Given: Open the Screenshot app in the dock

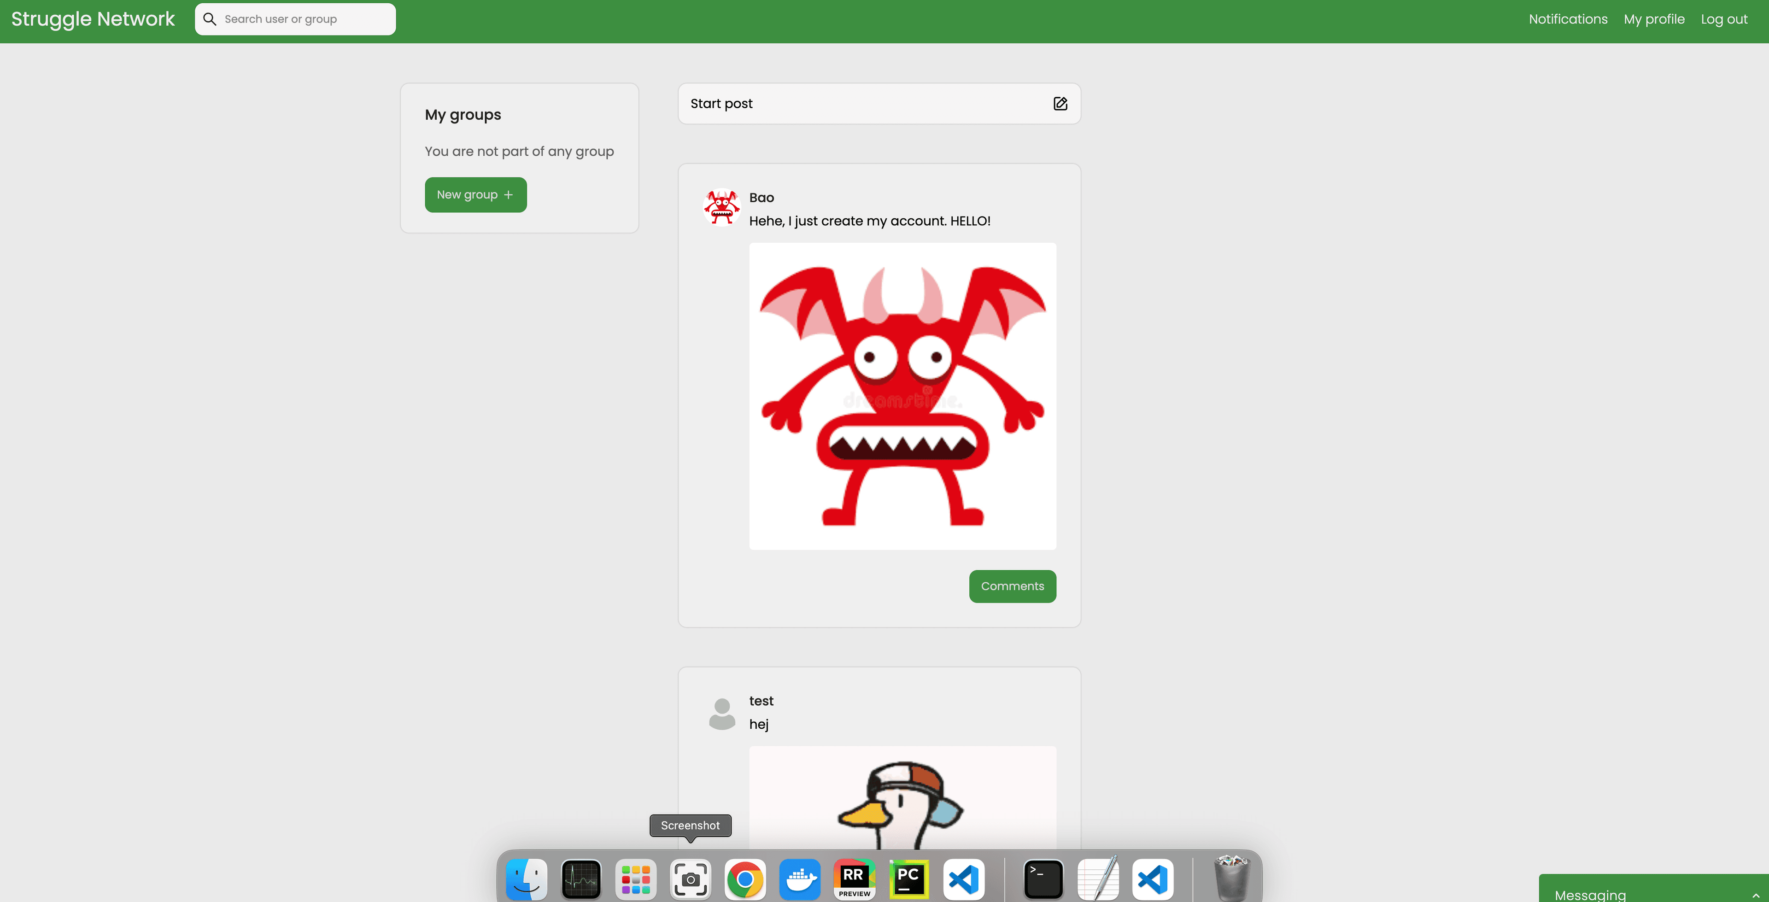Looking at the screenshot, I should pos(690,879).
